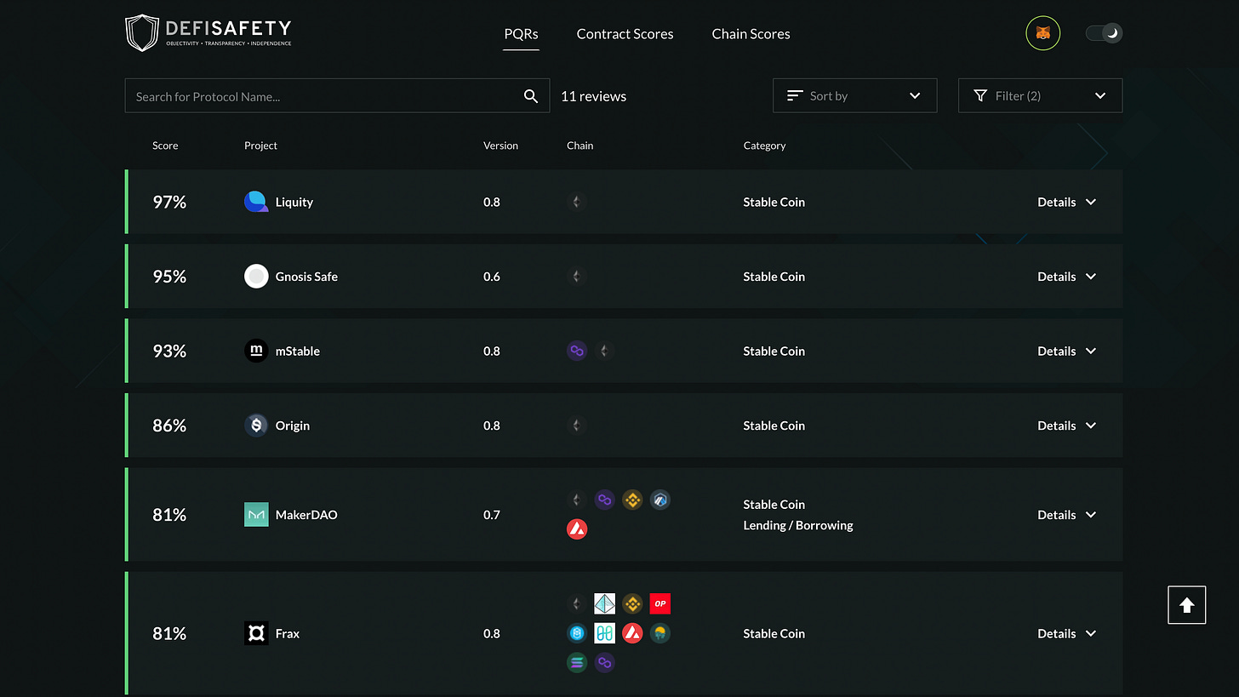Click the 93% score of mStable

click(x=169, y=351)
